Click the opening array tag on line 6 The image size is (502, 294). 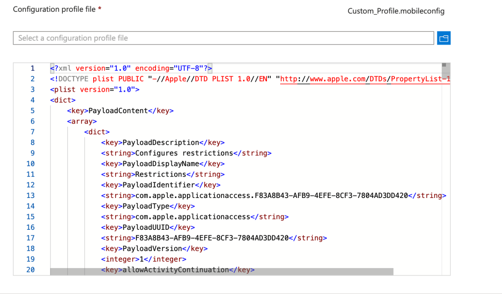pyautogui.click(x=82, y=121)
